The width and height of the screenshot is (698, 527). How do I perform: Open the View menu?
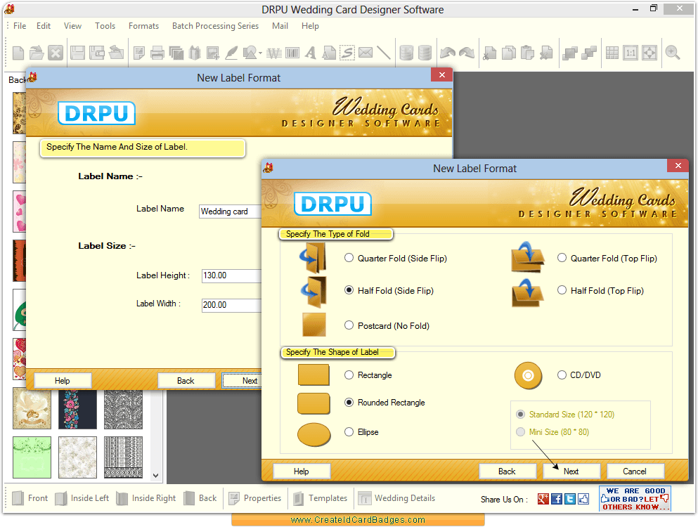point(72,26)
